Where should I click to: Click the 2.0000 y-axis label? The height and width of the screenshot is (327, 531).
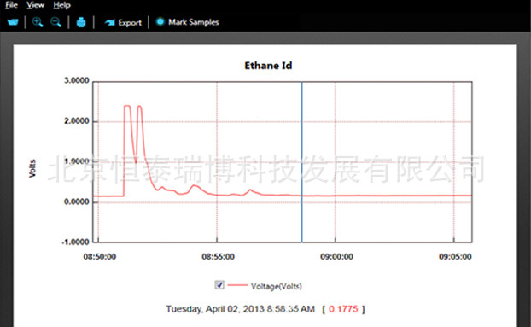(x=77, y=121)
